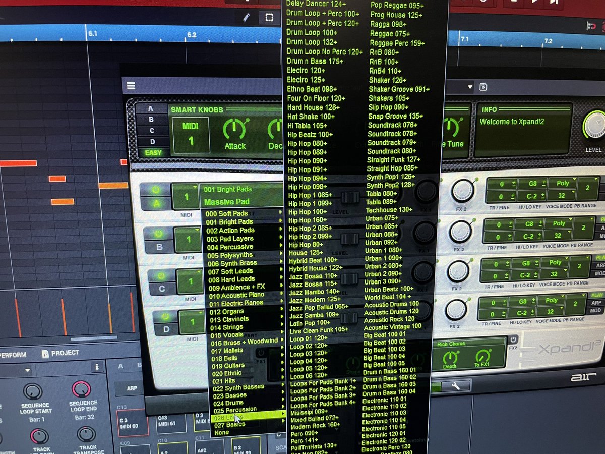Toggle part B power button
The image size is (605, 454).
click(x=158, y=234)
